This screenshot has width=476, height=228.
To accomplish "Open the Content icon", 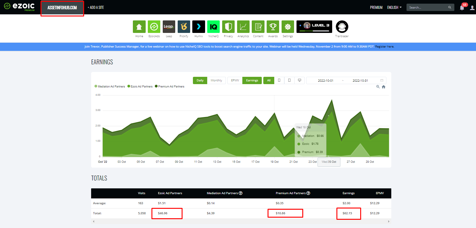I will [258, 27].
